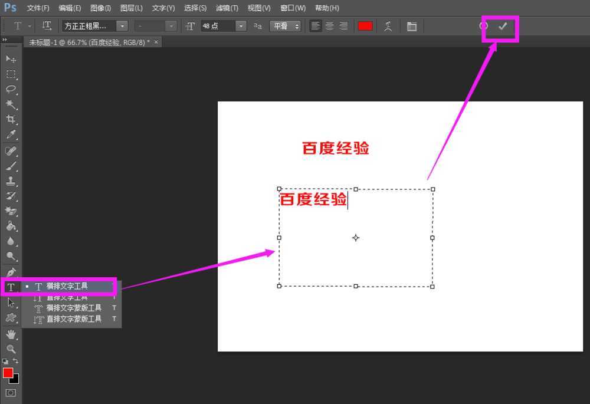590x404 pixels.
Task: Toggle the text orientation button
Action: [x=46, y=26]
